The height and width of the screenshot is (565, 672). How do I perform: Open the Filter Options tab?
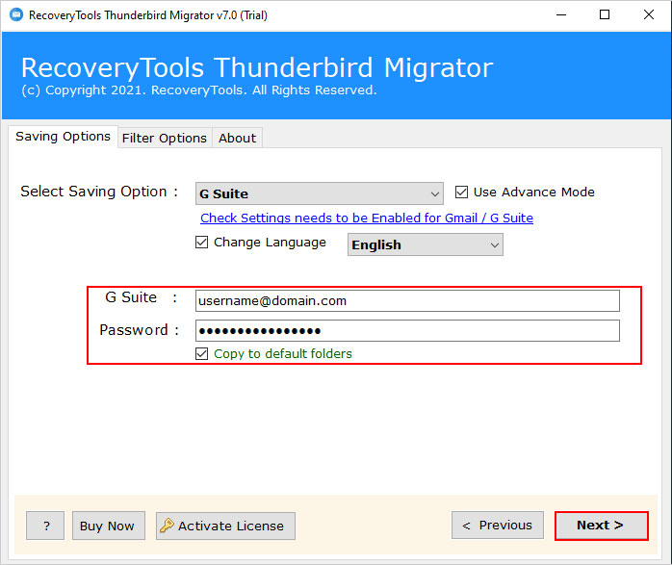click(165, 138)
